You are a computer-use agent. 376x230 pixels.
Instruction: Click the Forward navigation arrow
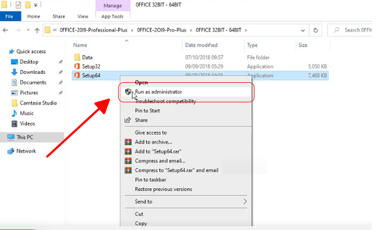[18, 30]
